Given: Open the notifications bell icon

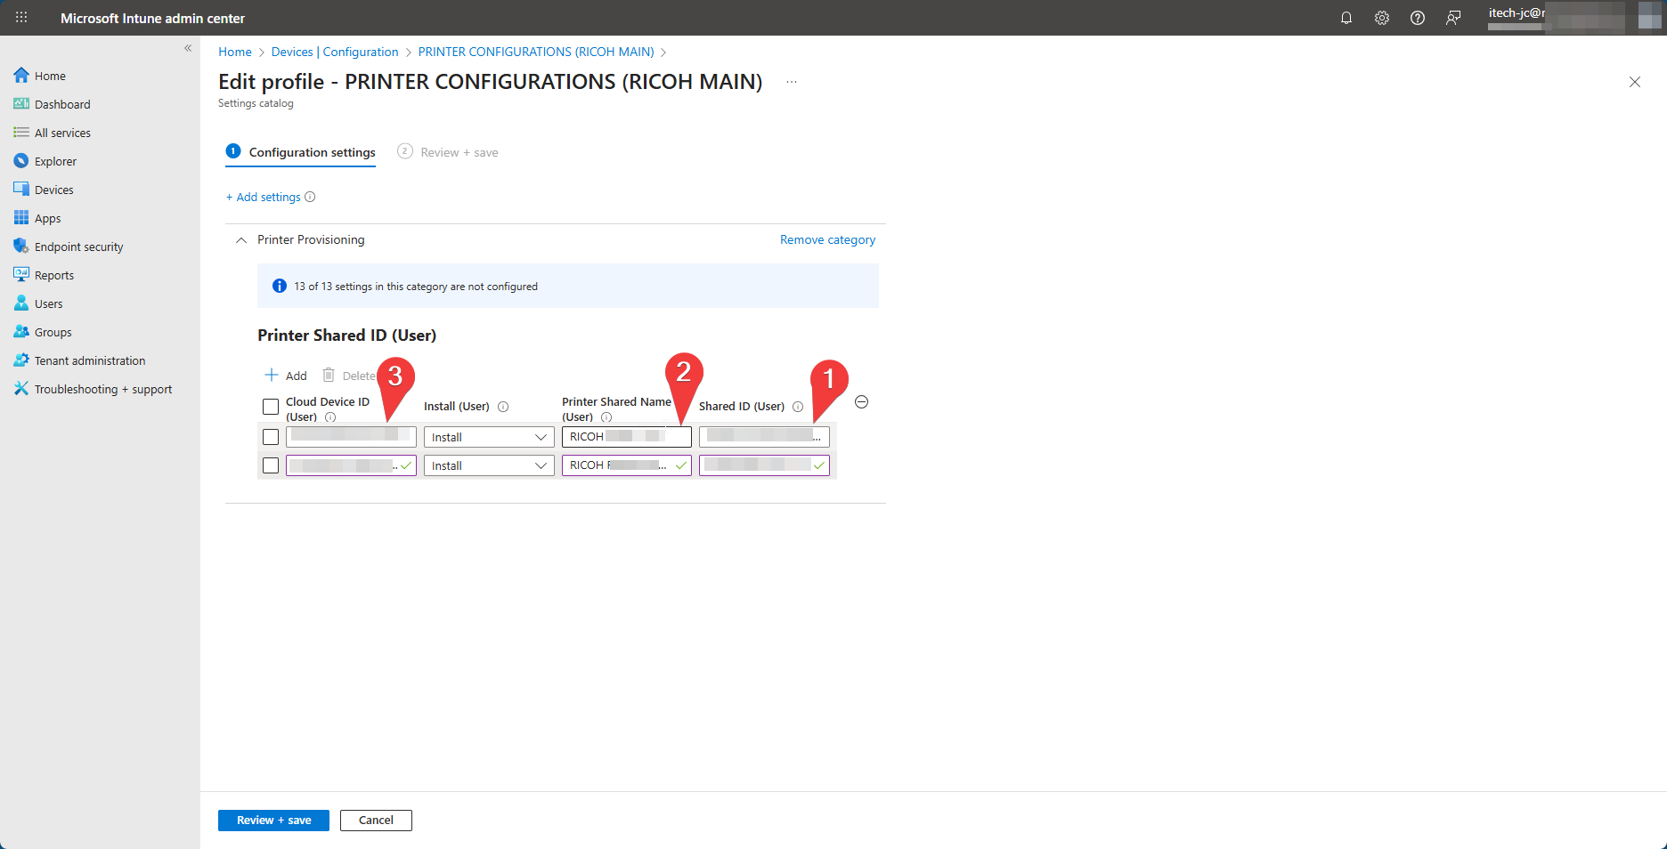Looking at the screenshot, I should (x=1346, y=18).
